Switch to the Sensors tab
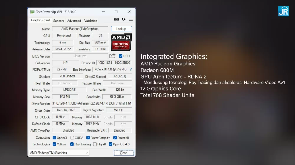Screen dimensions: 295x165 (x=58, y=21)
